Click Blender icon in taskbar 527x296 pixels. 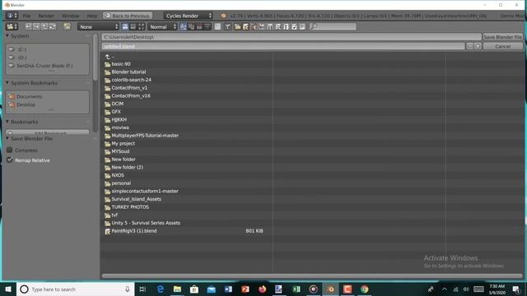(x=330, y=289)
